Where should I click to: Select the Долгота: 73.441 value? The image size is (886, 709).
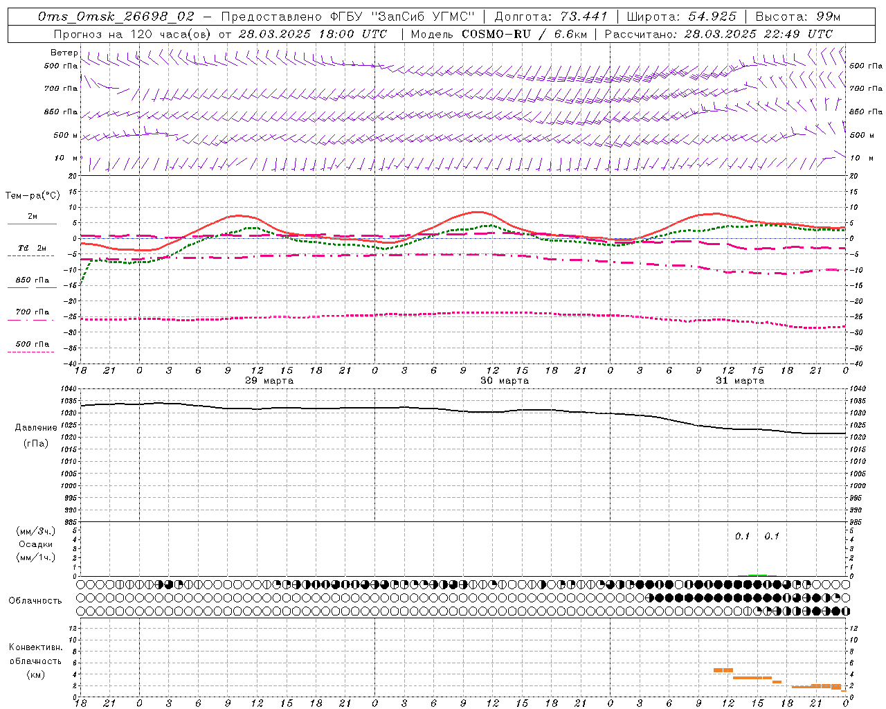pyautogui.click(x=551, y=17)
